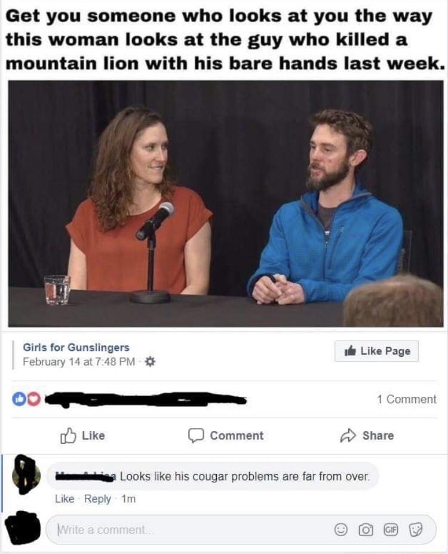This screenshot has width=448, height=554.
Task: Click the 1m comment timestamp
Action: [x=128, y=499]
